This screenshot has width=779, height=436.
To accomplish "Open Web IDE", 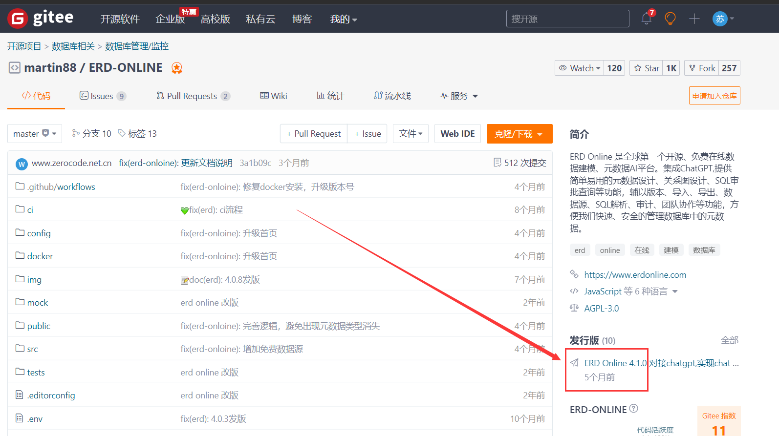I will coord(457,133).
